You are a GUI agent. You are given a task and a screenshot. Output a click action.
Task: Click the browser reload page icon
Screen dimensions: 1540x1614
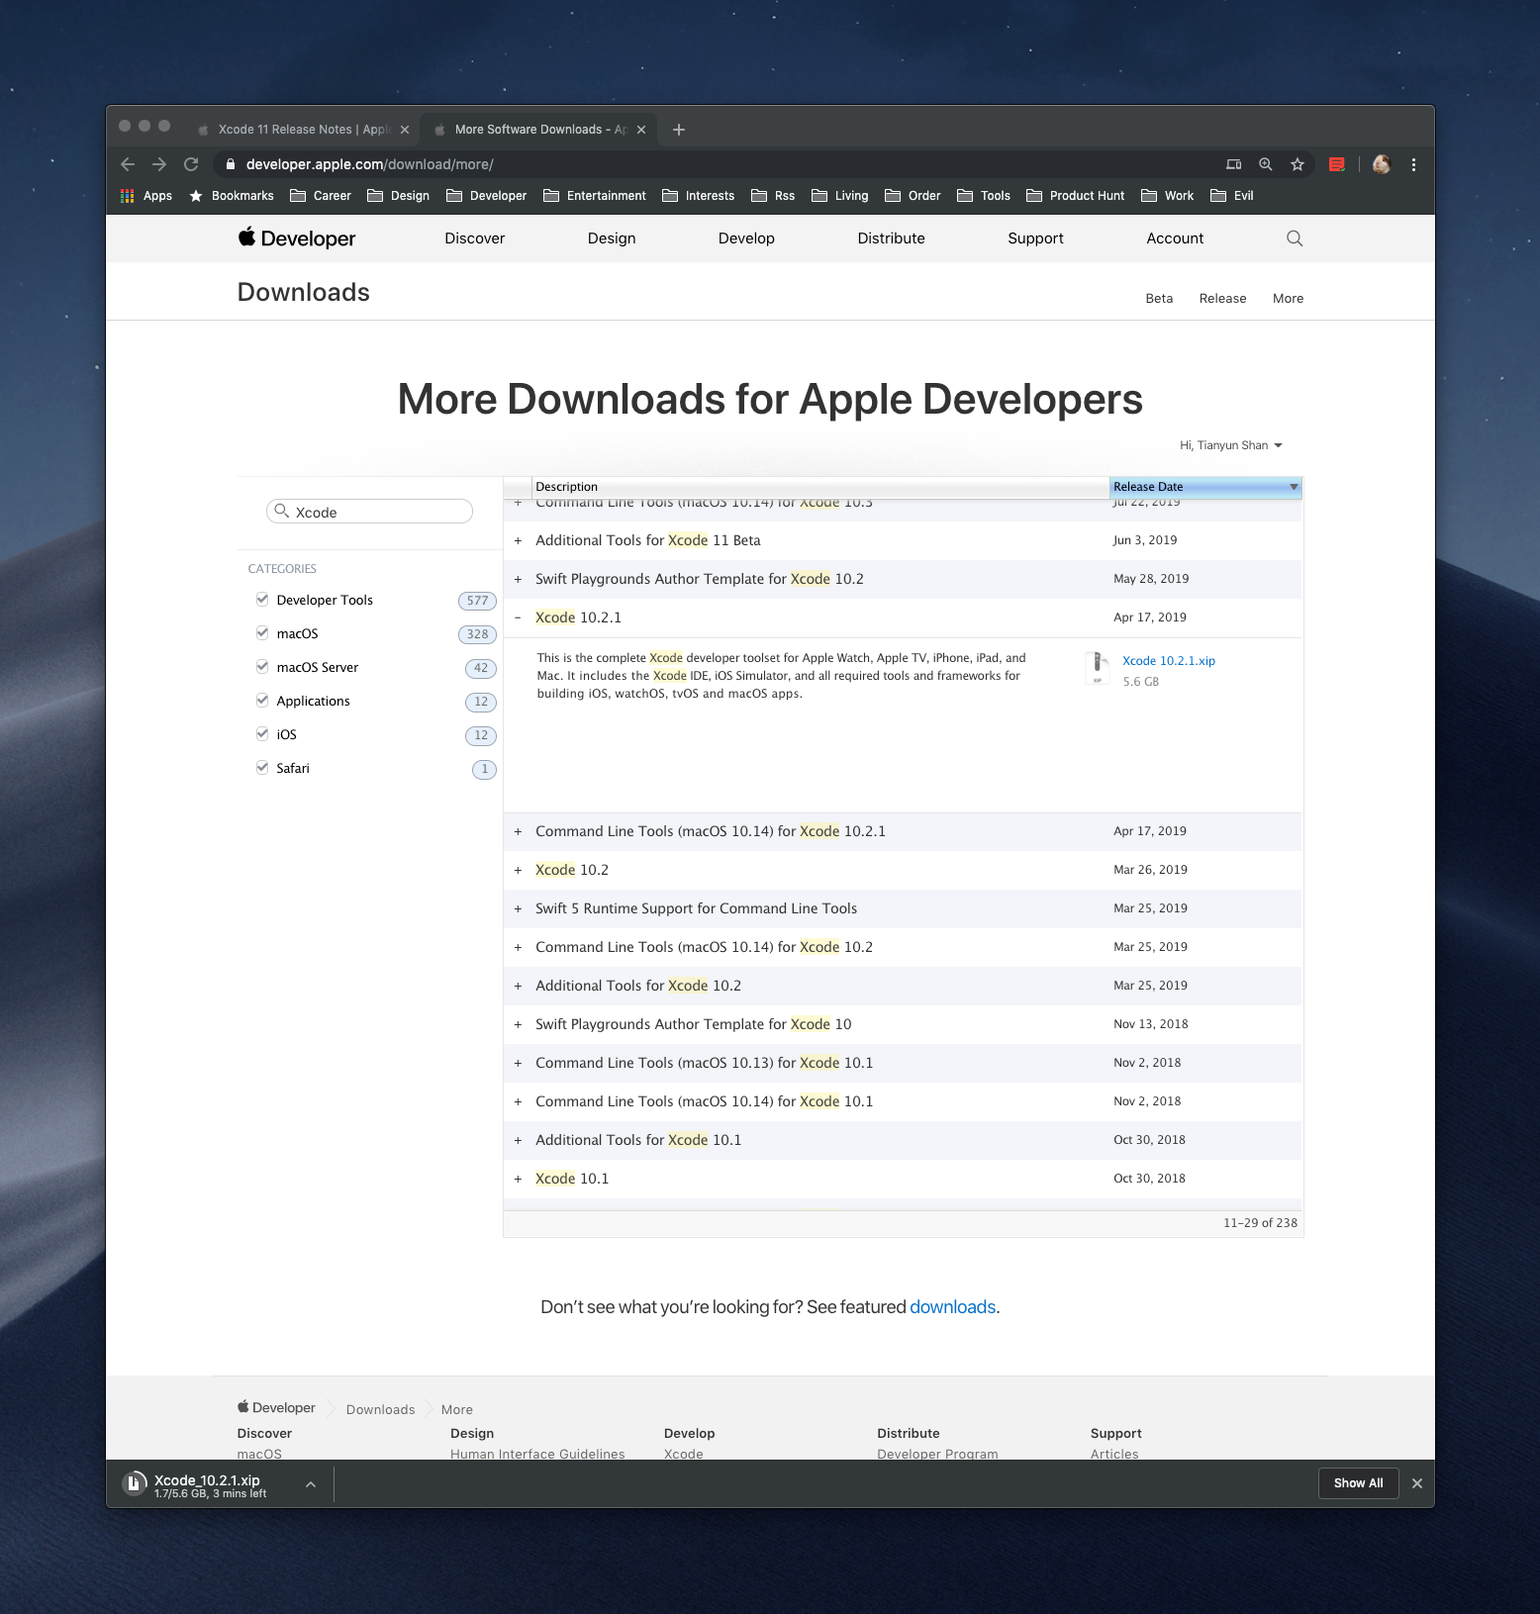[x=191, y=164]
